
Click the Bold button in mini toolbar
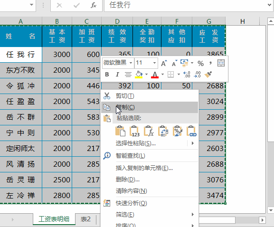click(x=107, y=75)
